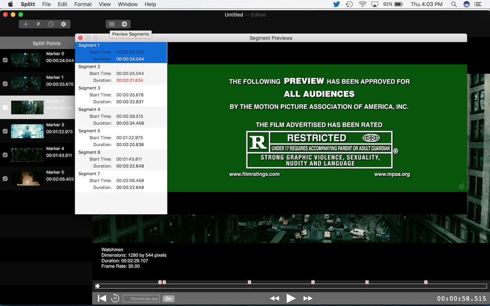This screenshot has height=306, width=490.
Task: Click red duration 00:00:01.634
Action: click(130, 80)
